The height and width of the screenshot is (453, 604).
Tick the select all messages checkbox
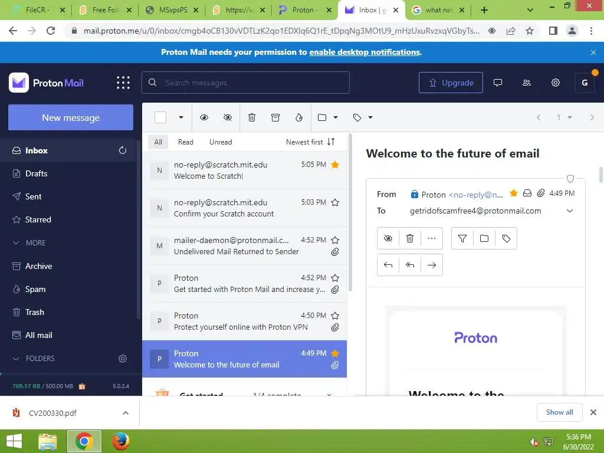(x=160, y=117)
